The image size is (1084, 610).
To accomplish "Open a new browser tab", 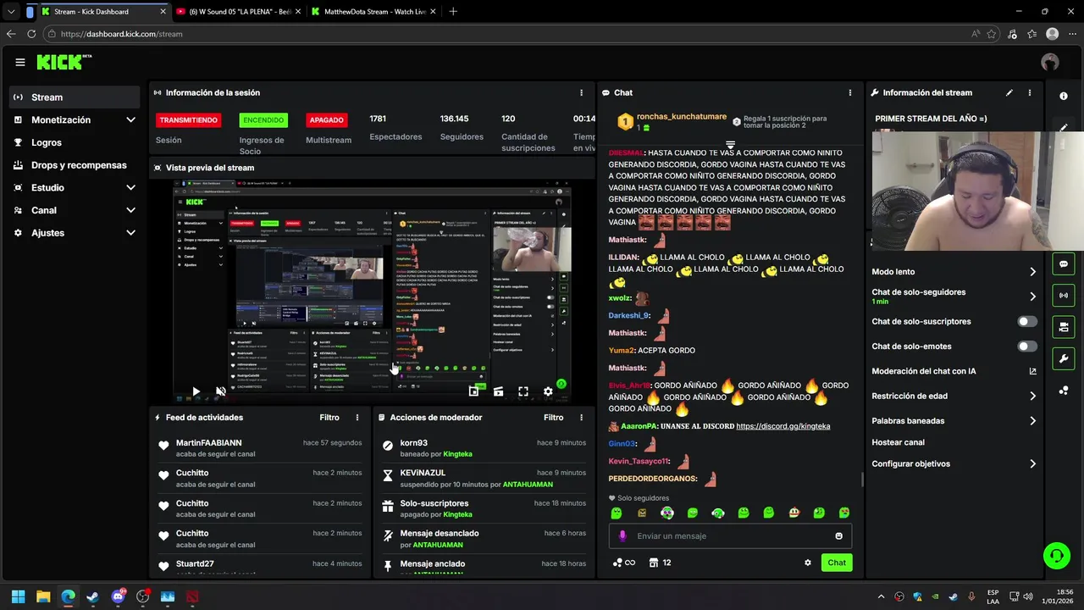I will pyautogui.click(x=453, y=12).
